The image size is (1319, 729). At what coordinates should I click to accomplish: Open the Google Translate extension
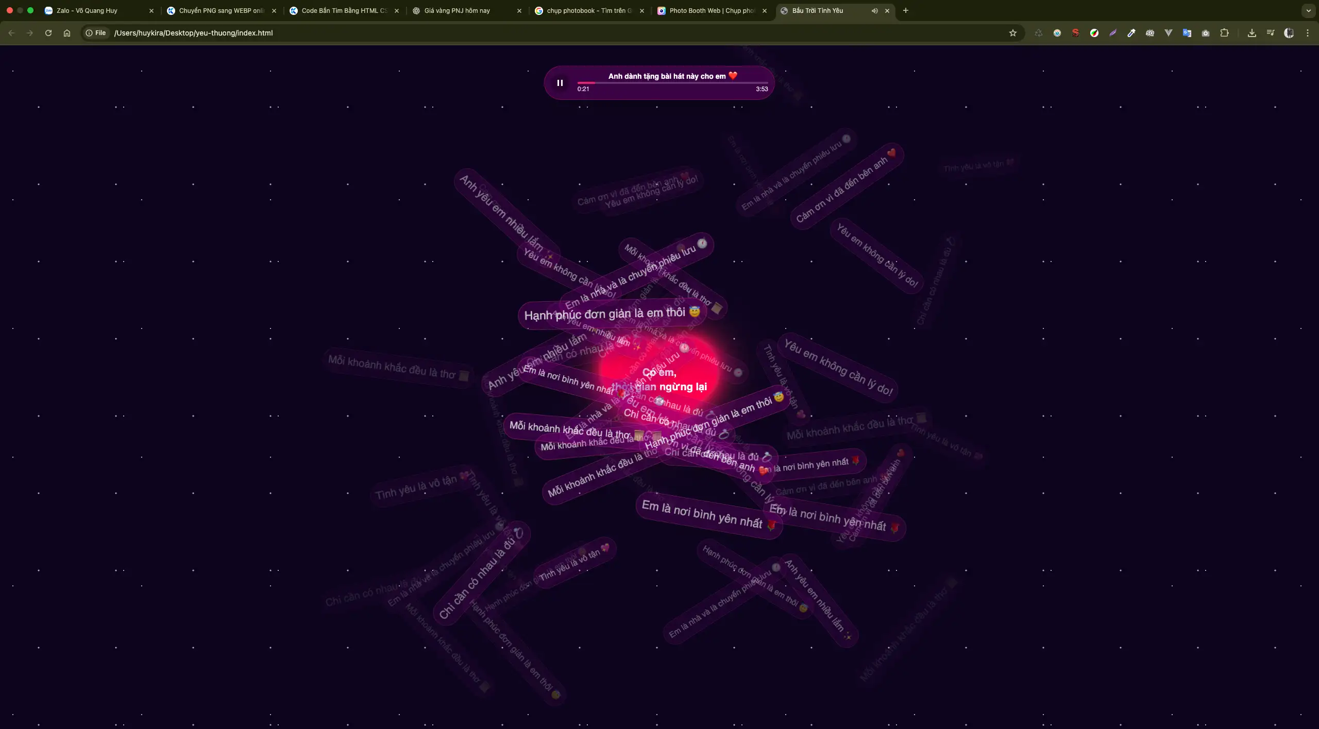point(1187,33)
